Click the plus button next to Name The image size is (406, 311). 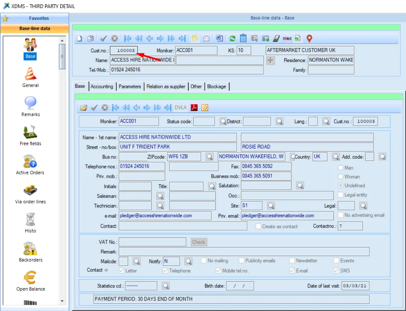pyautogui.click(x=271, y=60)
